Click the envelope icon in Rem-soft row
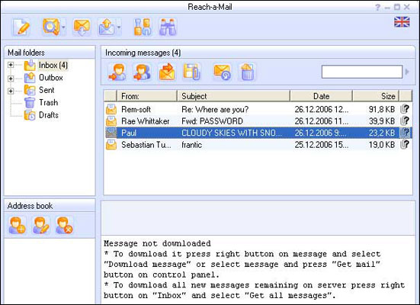The height and width of the screenshot is (305, 420). (x=111, y=109)
